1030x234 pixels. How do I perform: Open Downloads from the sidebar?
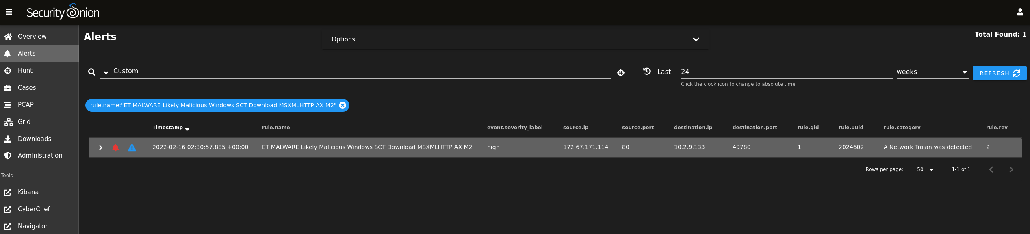coord(39,139)
